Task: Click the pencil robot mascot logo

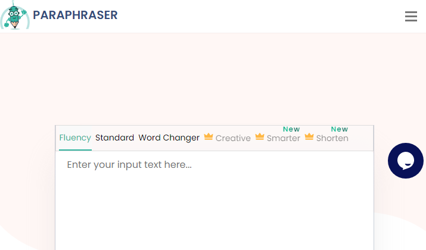Action: coord(15,15)
